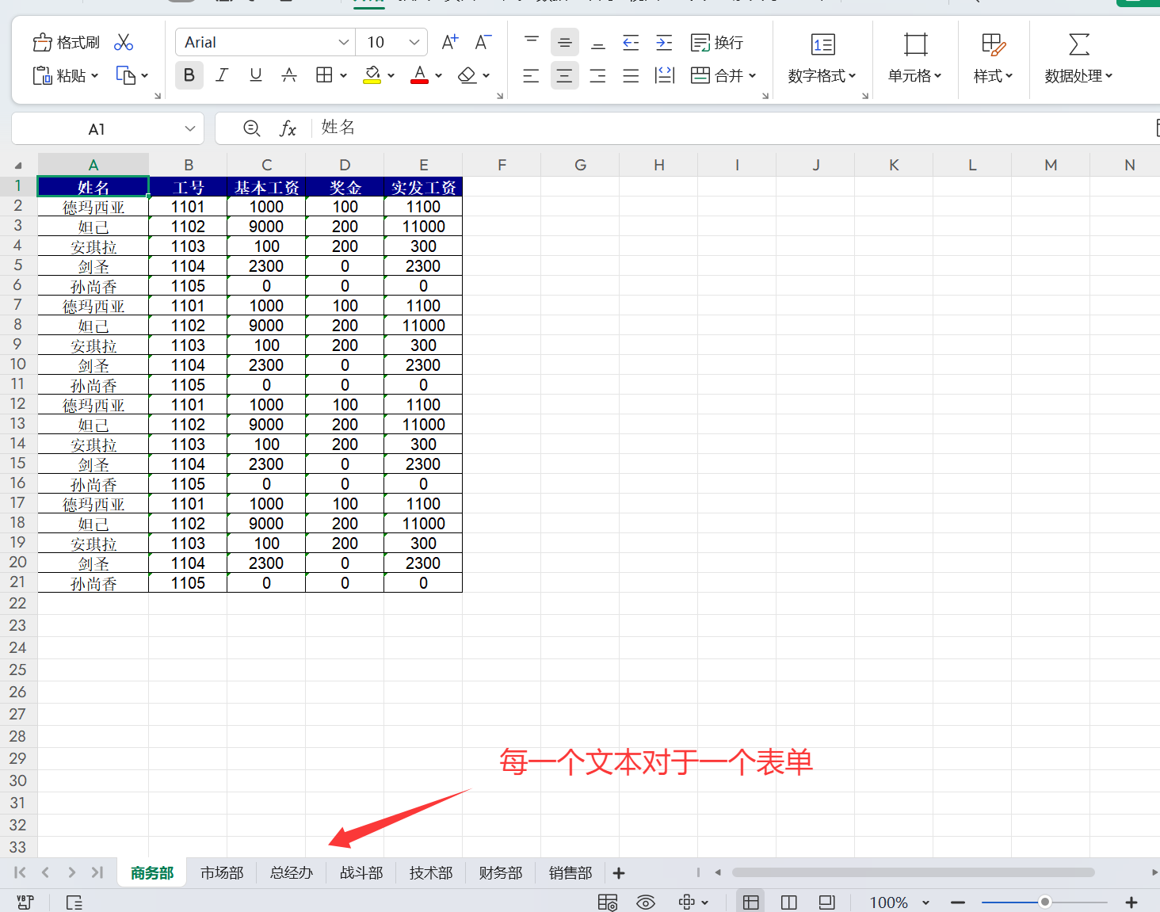Toggle underline formatting

(x=255, y=75)
